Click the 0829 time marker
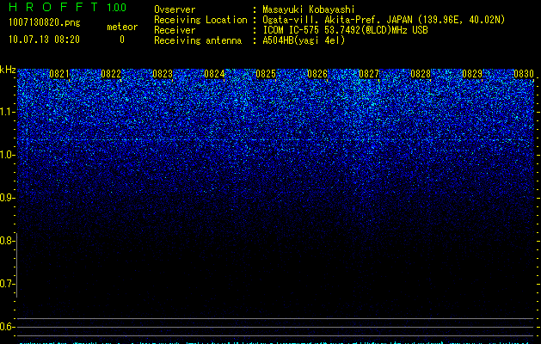The width and height of the screenshot is (541, 344). (472, 74)
